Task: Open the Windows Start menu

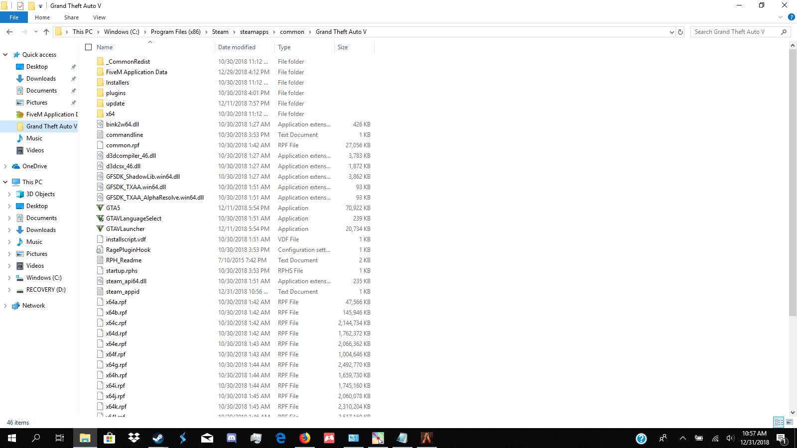Action: (x=12, y=438)
